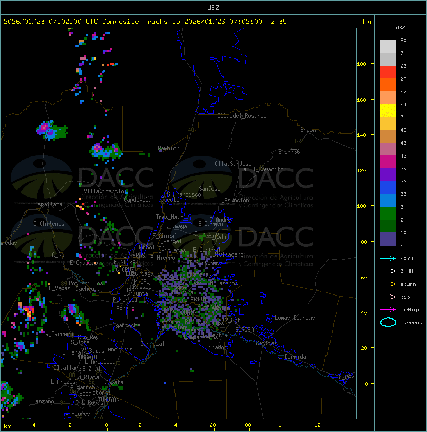This screenshot has width=427, height=432.
Task: Click the Carrizal label
Action: [152, 344]
